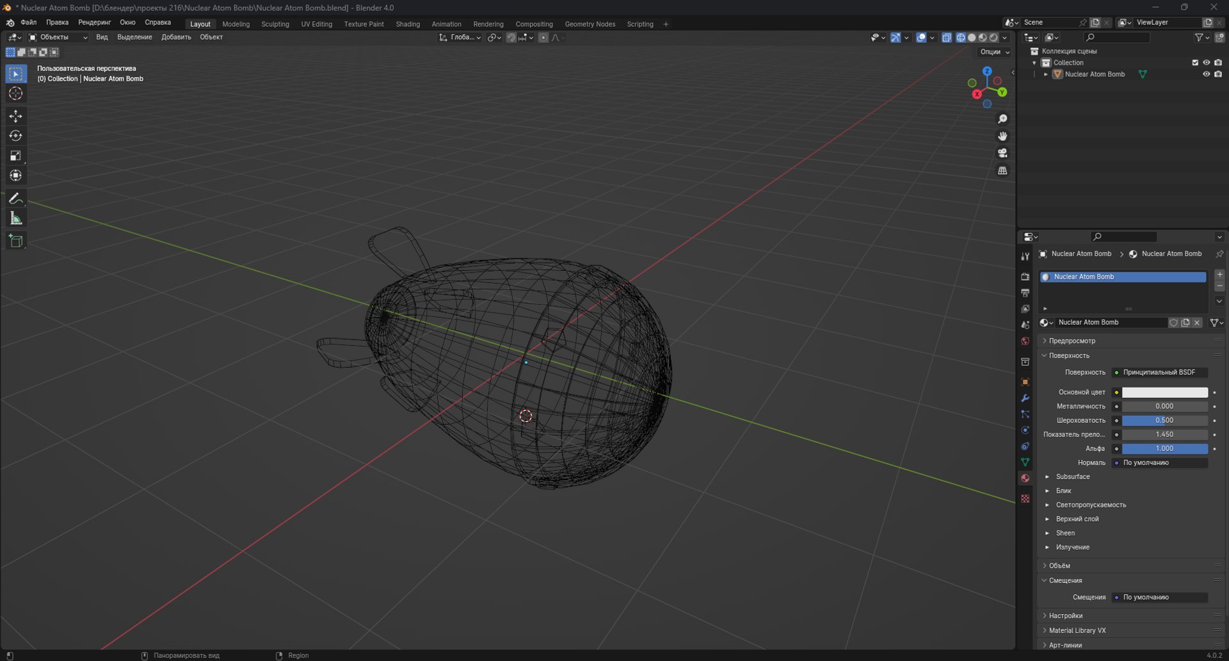Open the View Layer properties tab
Image resolution: width=1229 pixels, height=661 pixels.
[x=1025, y=309]
